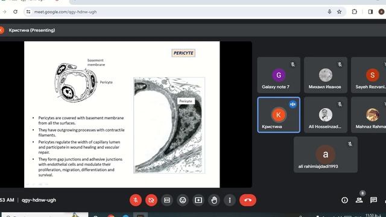This screenshot has width=386, height=217.
Task: Open Chrome profile avatar
Action: click(x=381, y=11)
